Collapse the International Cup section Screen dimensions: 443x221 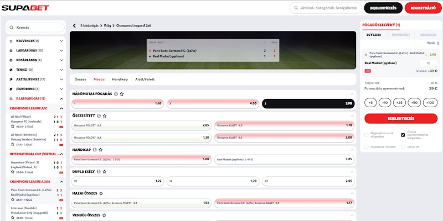(61, 154)
